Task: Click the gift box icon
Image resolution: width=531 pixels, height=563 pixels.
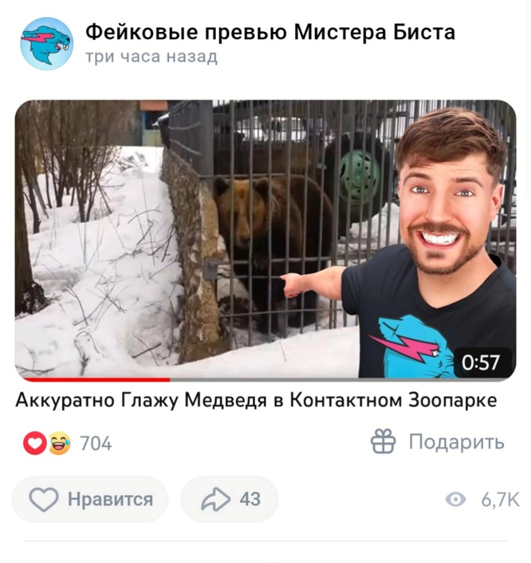Action: point(383,441)
